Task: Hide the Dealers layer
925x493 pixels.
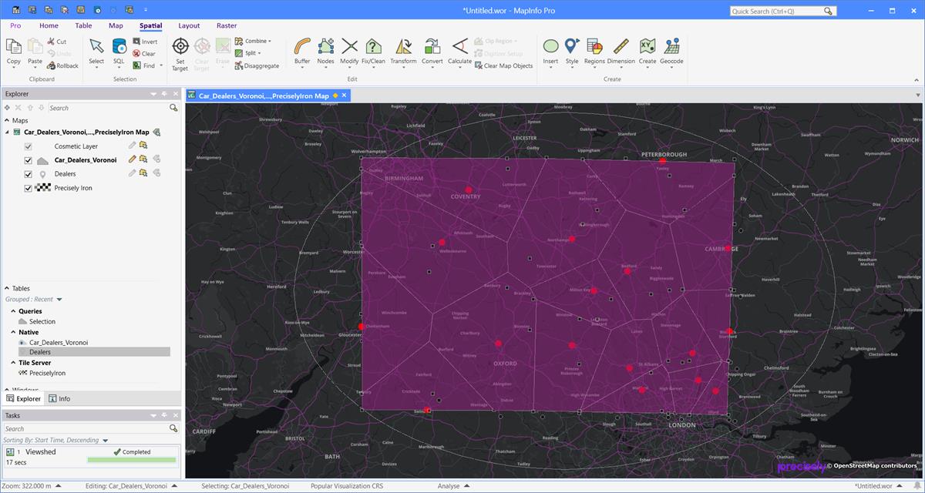Action: 28,173
